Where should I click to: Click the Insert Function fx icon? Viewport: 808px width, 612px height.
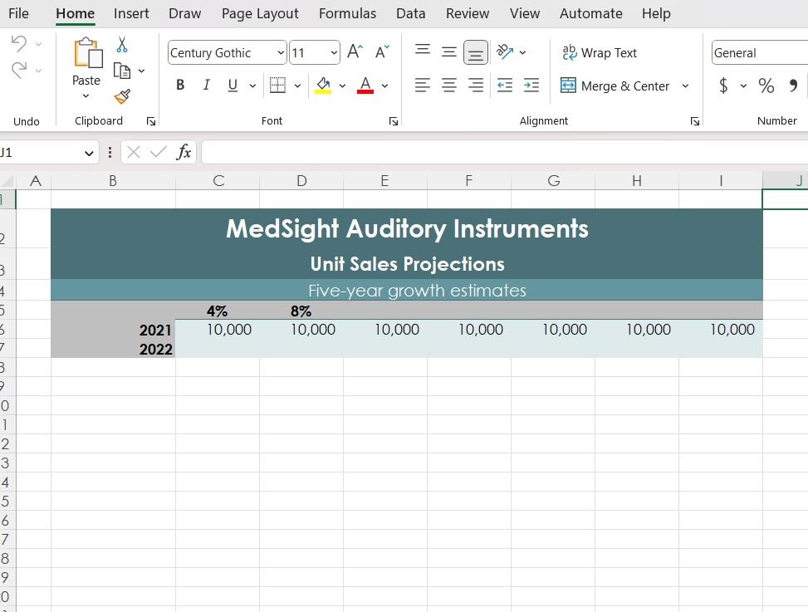coord(184,152)
